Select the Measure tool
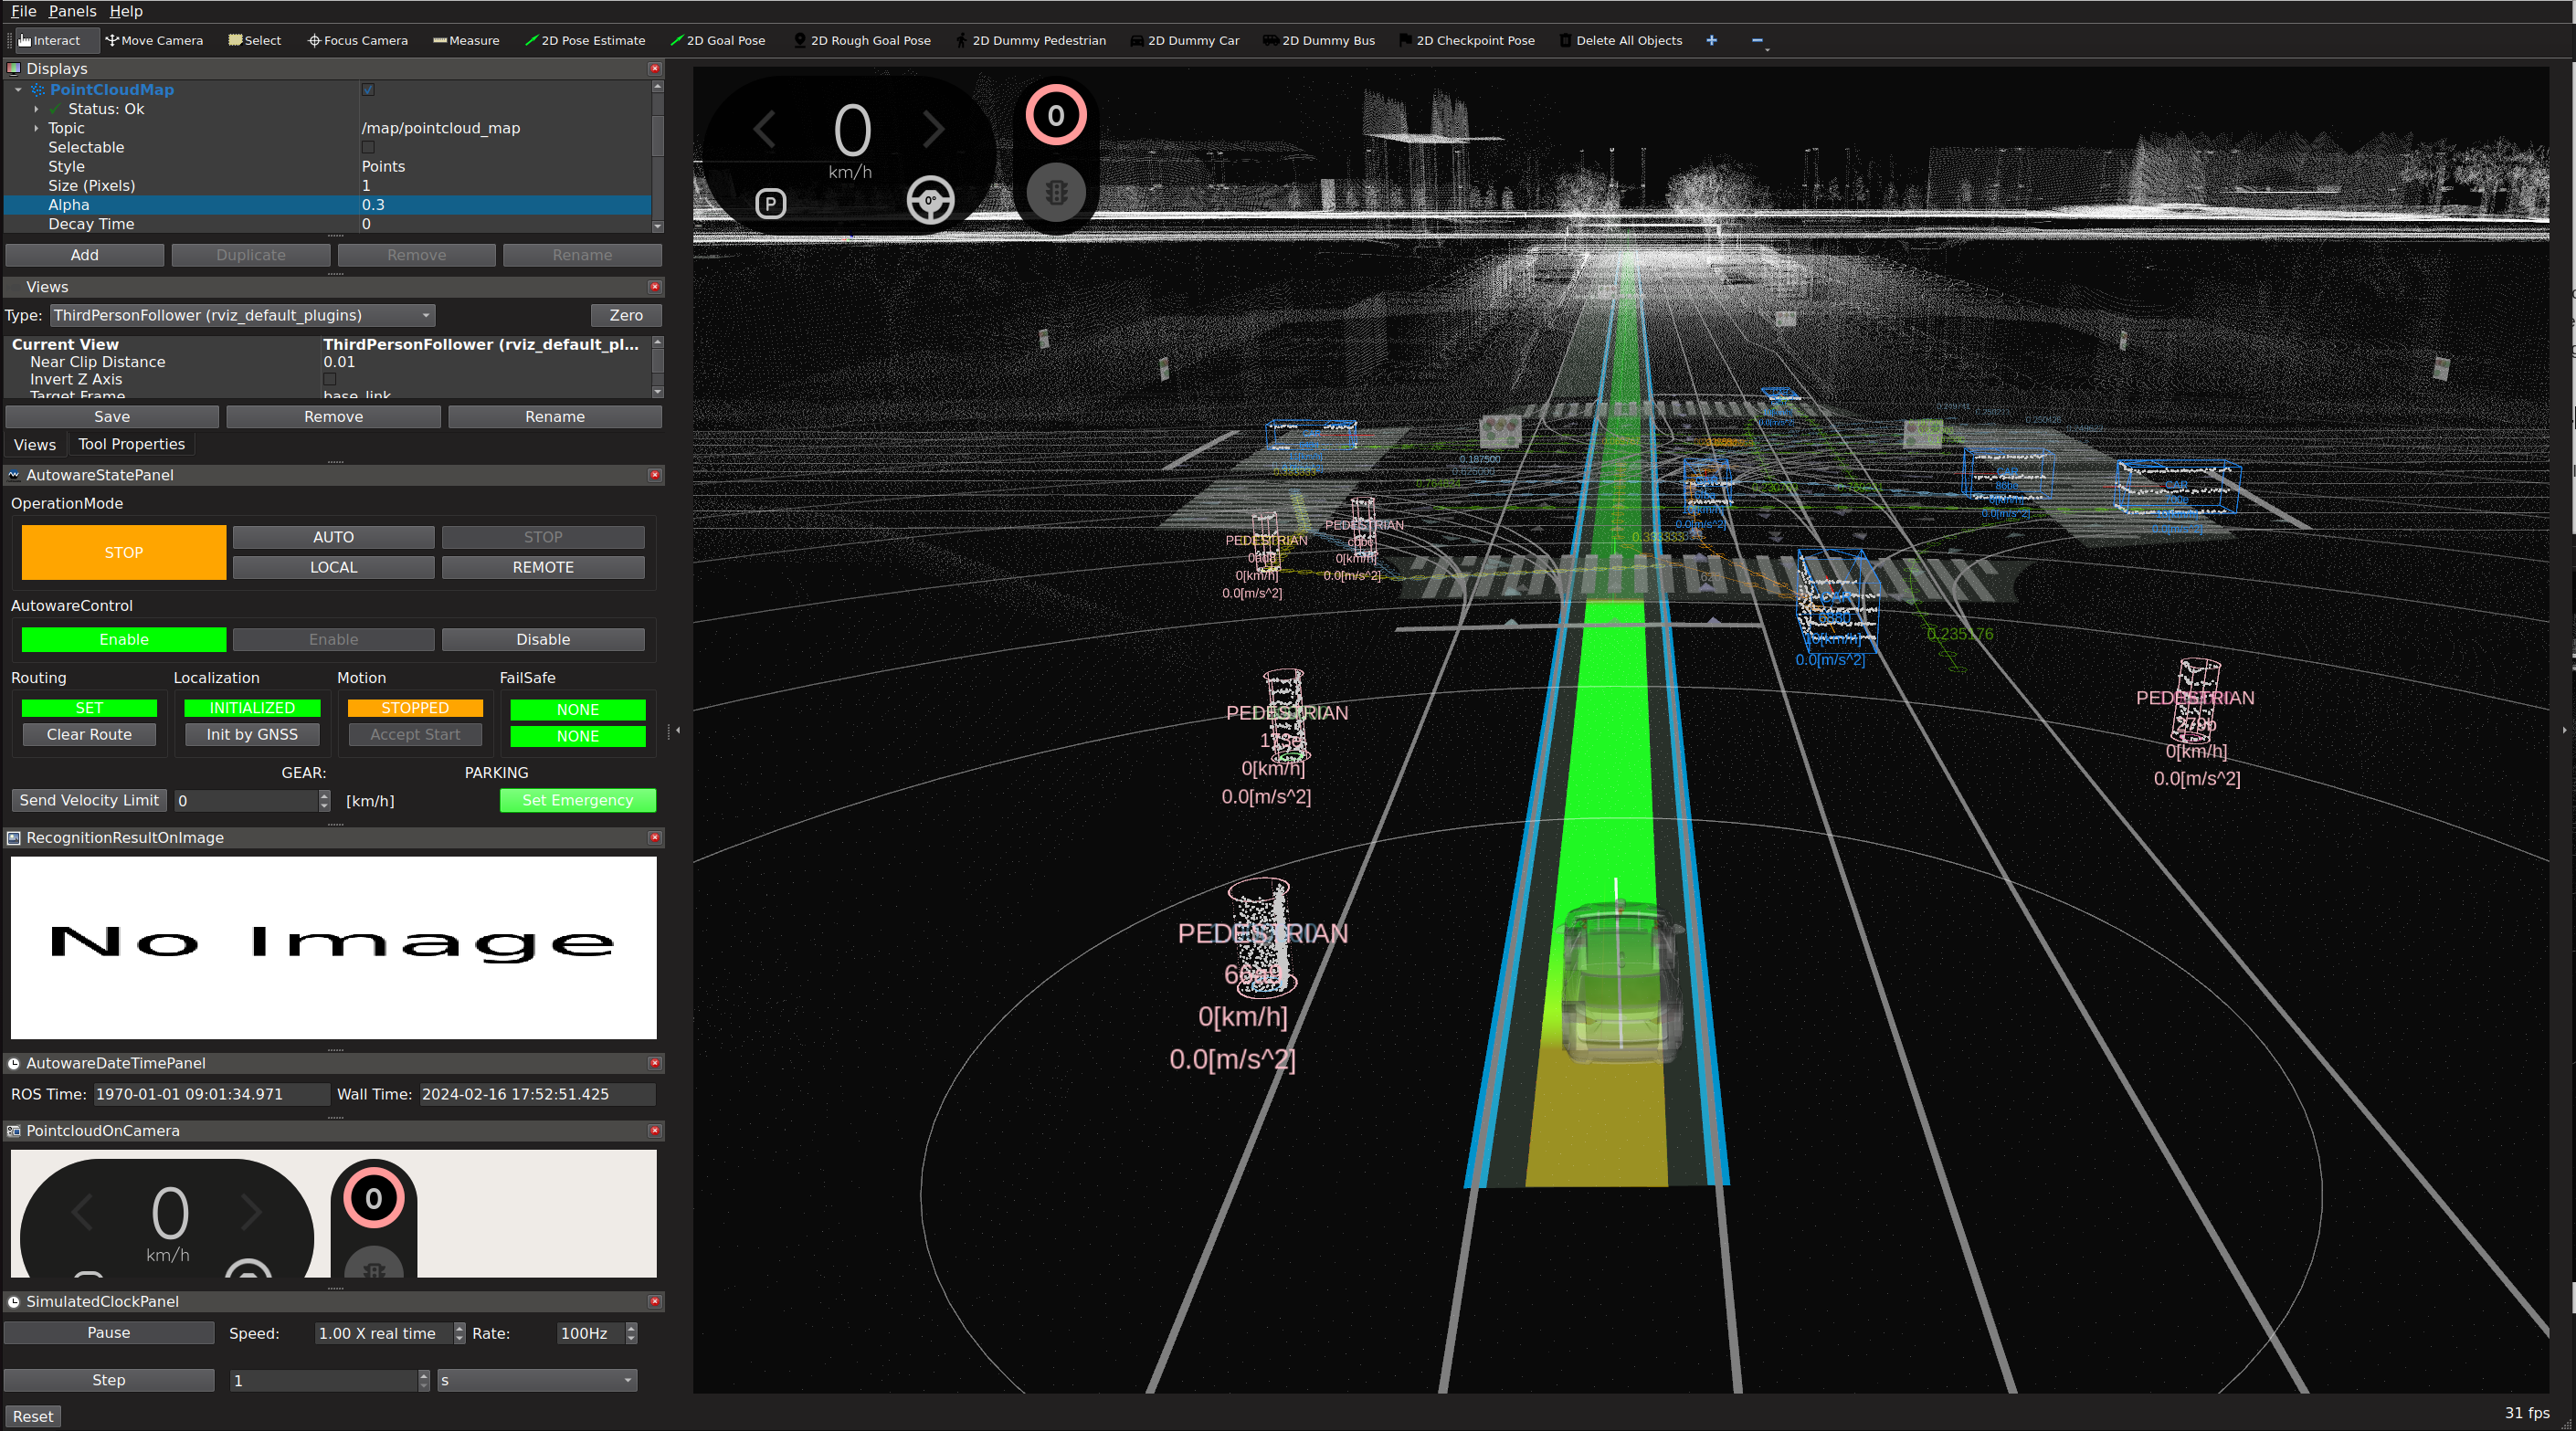The image size is (2576, 1431). point(466,40)
